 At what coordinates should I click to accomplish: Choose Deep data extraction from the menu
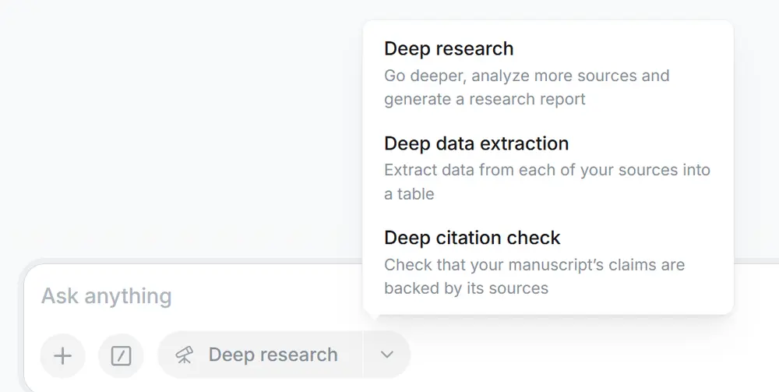548,168
